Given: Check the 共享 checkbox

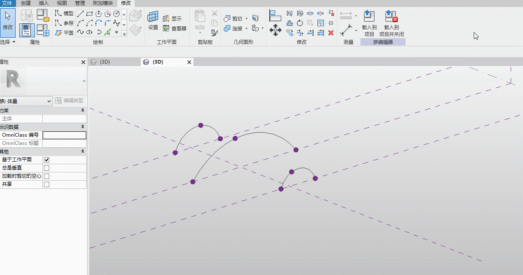Looking at the screenshot, I should [x=47, y=184].
